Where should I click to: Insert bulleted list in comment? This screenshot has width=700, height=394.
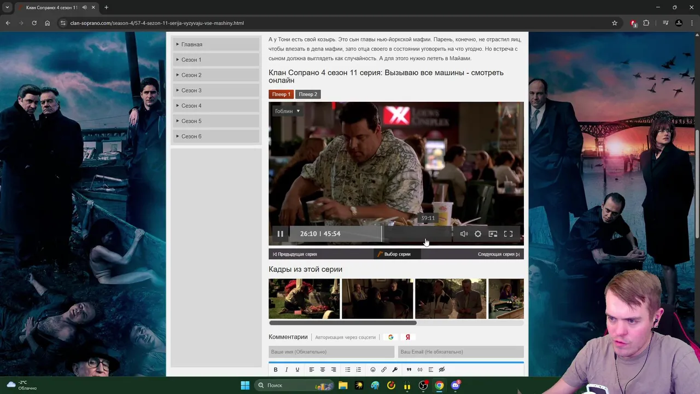[348, 369]
